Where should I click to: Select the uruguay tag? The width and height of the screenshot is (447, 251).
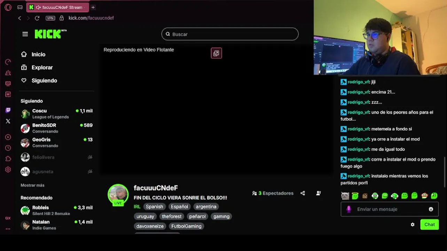click(x=145, y=216)
